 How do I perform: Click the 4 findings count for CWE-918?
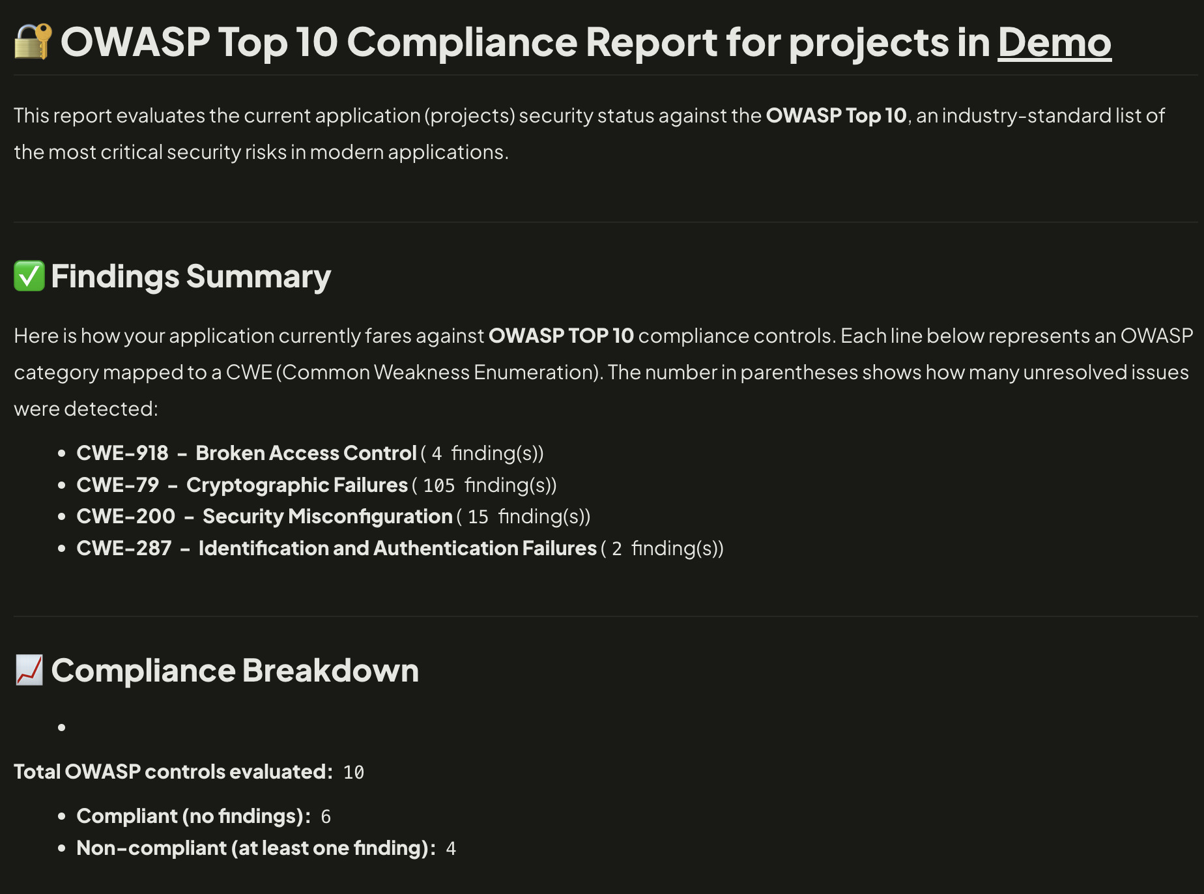437,454
